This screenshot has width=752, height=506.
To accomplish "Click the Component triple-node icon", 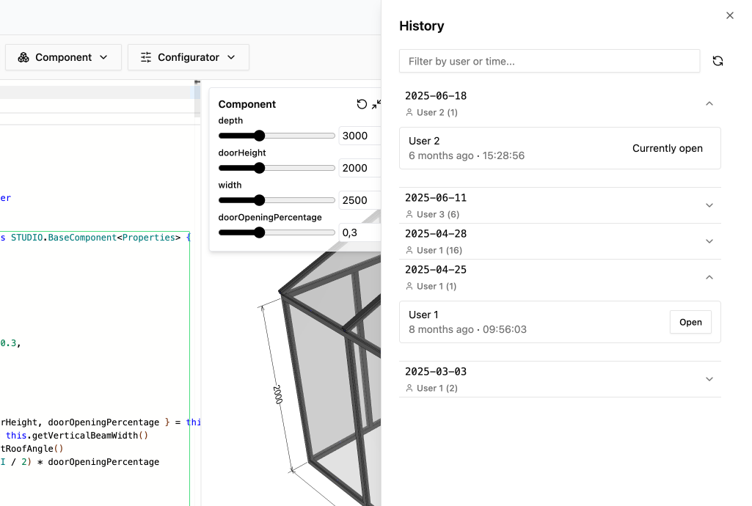I will tap(23, 56).
